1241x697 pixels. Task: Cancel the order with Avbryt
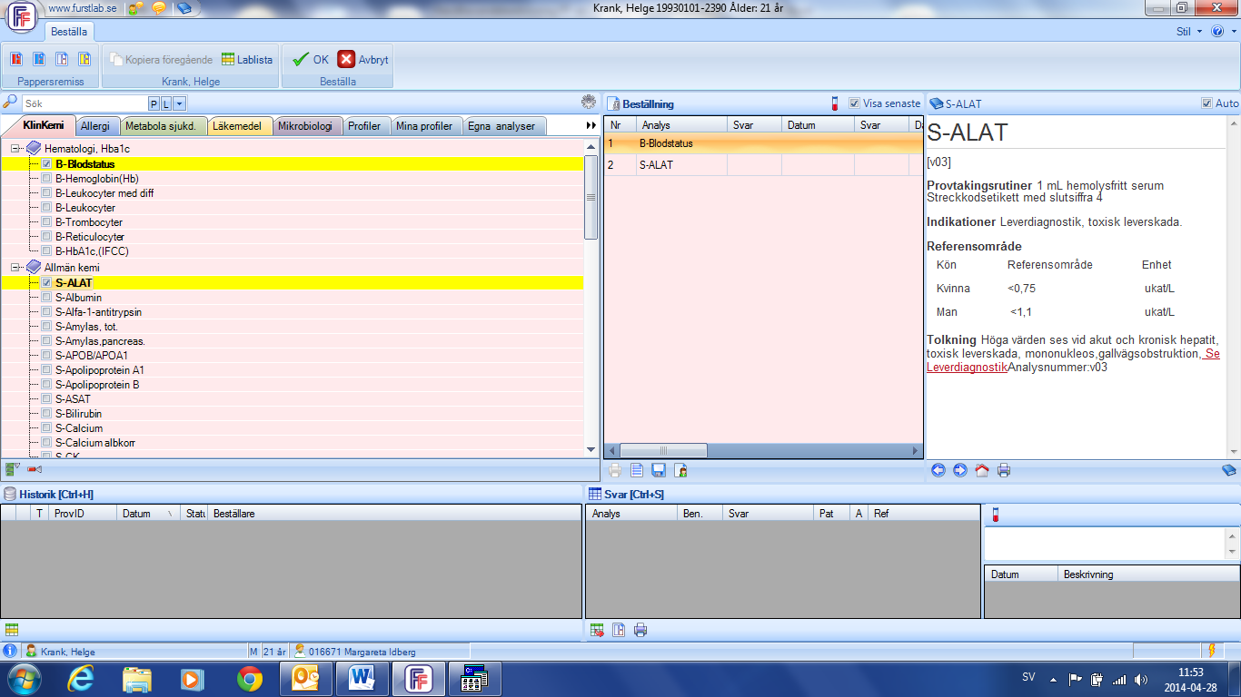click(363, 60)
